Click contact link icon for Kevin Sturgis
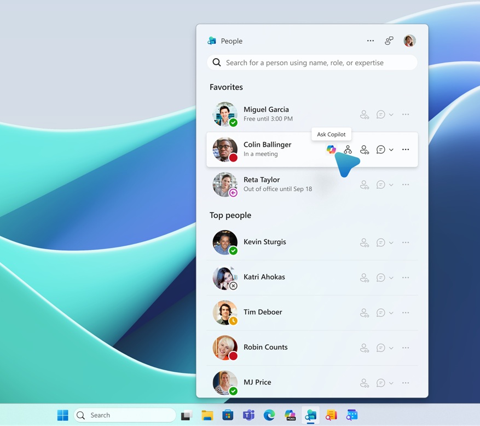 click(x=365, y=243)
